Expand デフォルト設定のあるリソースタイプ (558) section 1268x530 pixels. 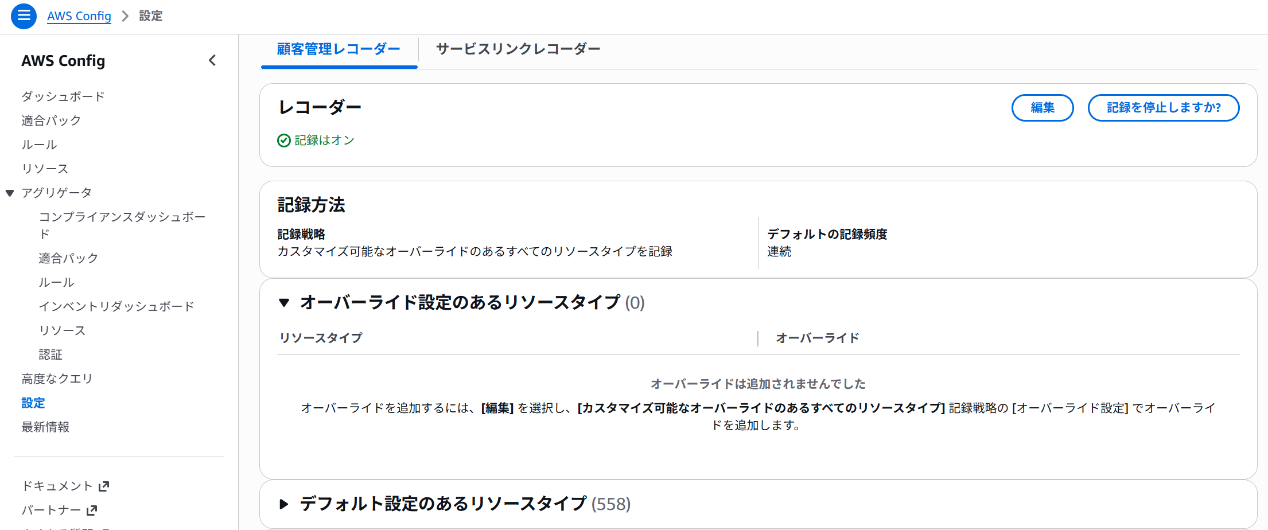pyautogui.click(x=284, y=504)
